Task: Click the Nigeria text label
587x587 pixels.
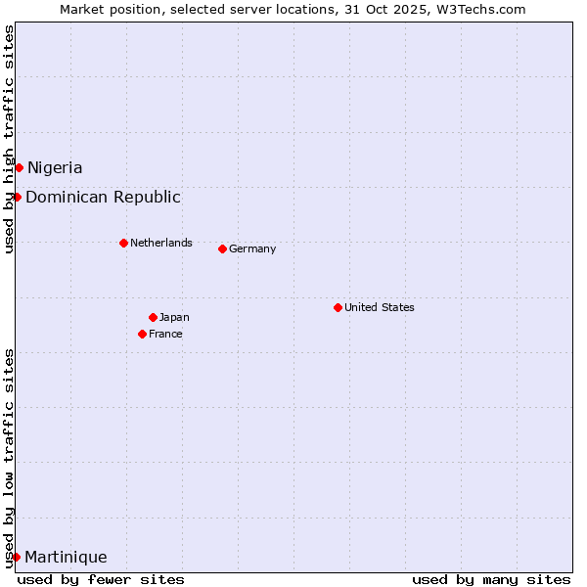Action: coord(55,167)
